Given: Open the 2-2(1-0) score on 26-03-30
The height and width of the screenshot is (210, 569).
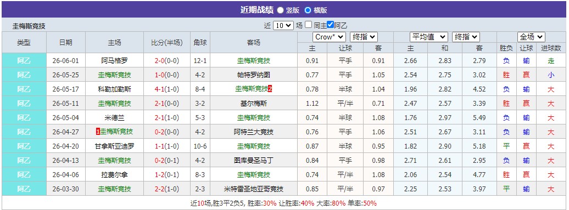Looking at the screenshot, I should pos(167,189).
